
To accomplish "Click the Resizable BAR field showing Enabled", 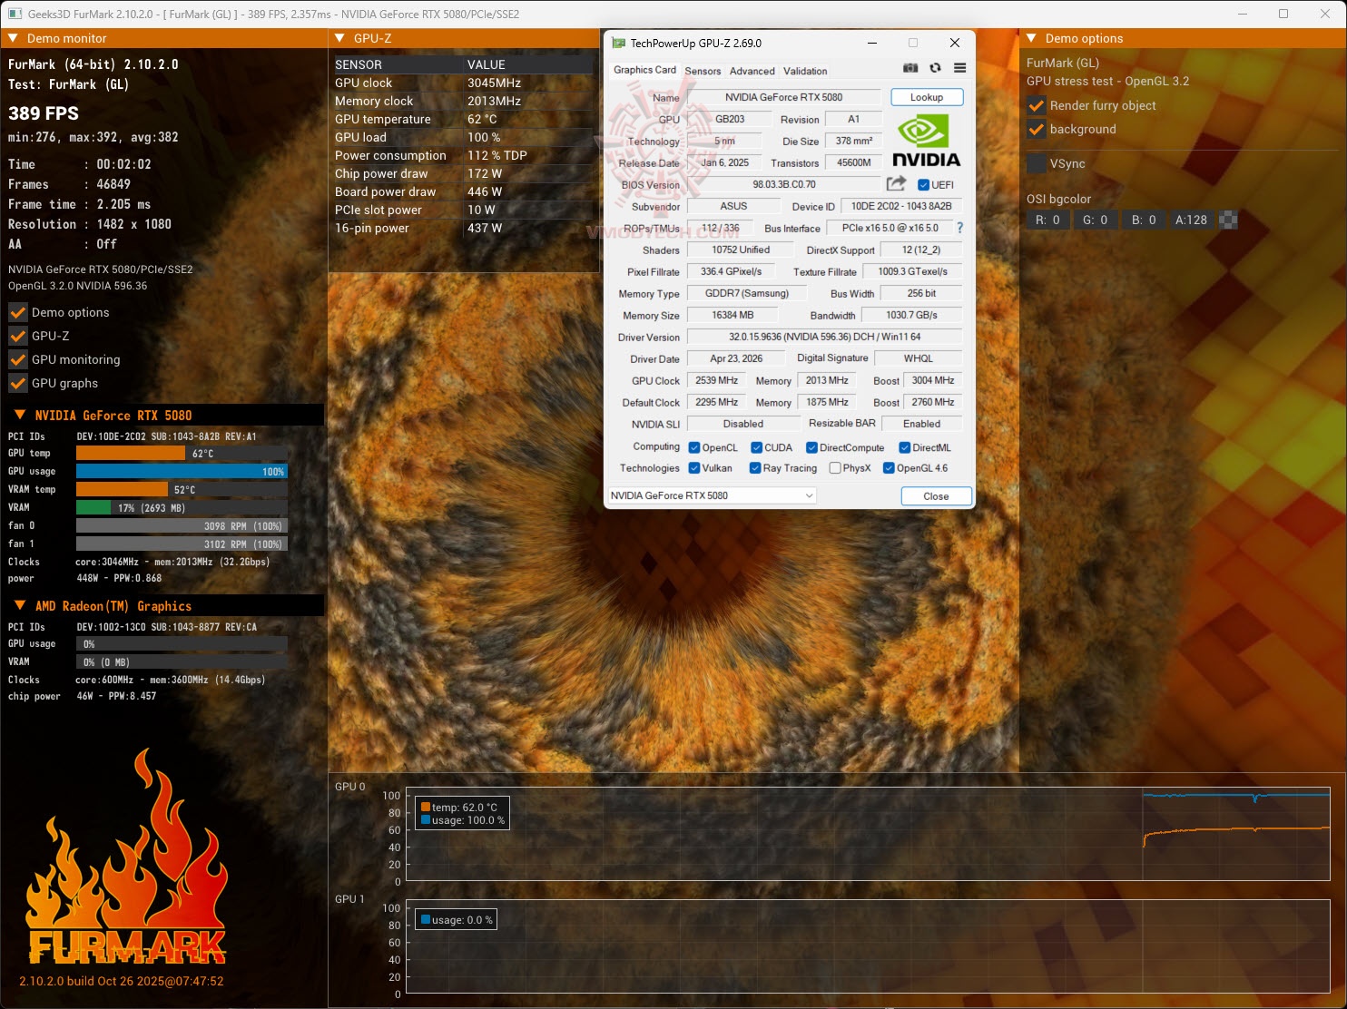I will pyautogui.click(x=921, y=424).
